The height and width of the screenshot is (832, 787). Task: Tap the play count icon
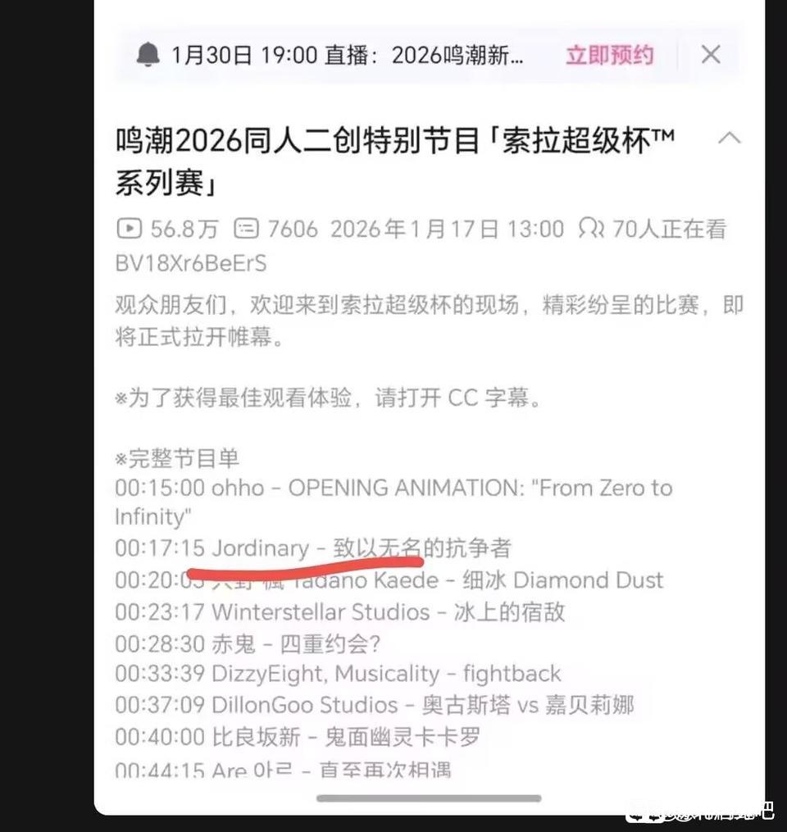(129, 229)
